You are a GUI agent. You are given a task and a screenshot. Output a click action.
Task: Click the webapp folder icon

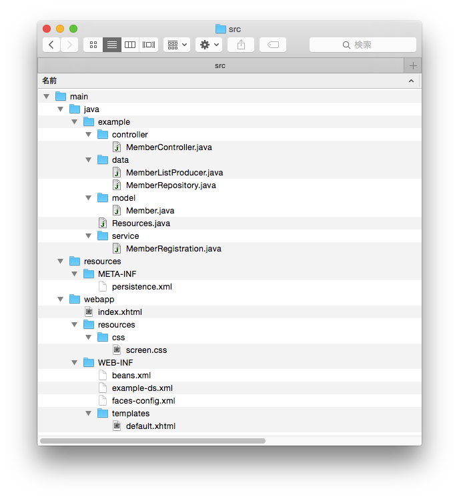pos(75,299)
